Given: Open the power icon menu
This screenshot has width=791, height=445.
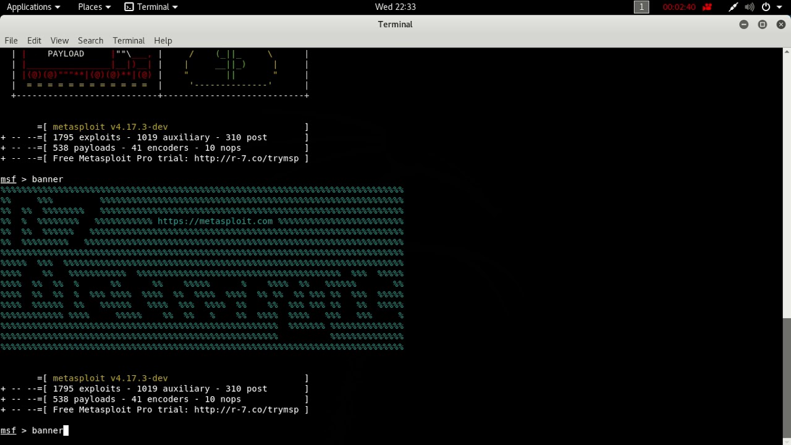Looking at the screenshot, I should 766,7.
